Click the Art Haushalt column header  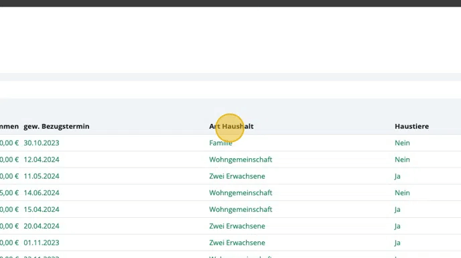click(x=231, y=126)
